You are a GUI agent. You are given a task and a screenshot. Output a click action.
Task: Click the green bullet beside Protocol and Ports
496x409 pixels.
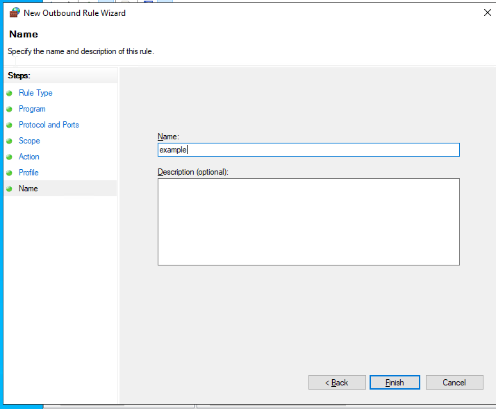(x=9, y=125)
